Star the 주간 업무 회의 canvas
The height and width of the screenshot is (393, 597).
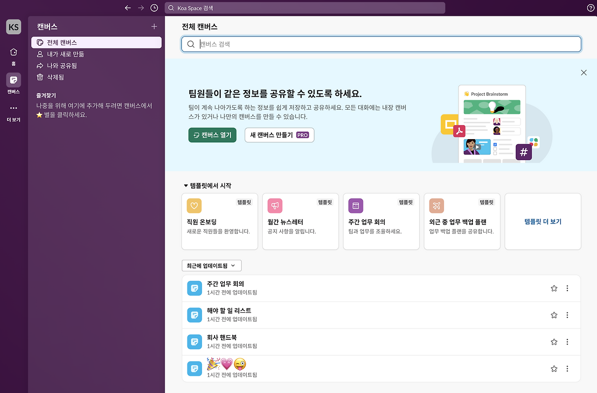[x=554, y=288]
